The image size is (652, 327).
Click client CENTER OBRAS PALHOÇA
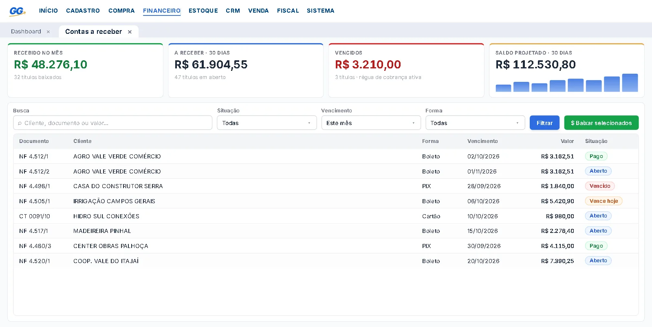[111, 246]
